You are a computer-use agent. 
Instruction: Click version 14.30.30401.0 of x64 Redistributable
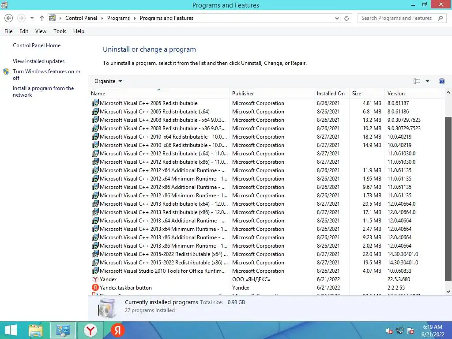(403, 254)
